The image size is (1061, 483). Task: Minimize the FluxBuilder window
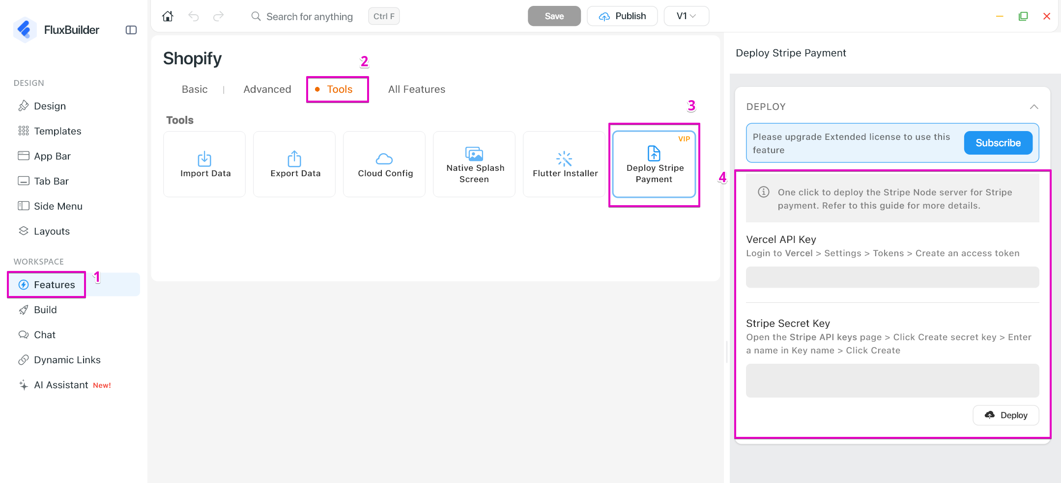click(1000, 16)
